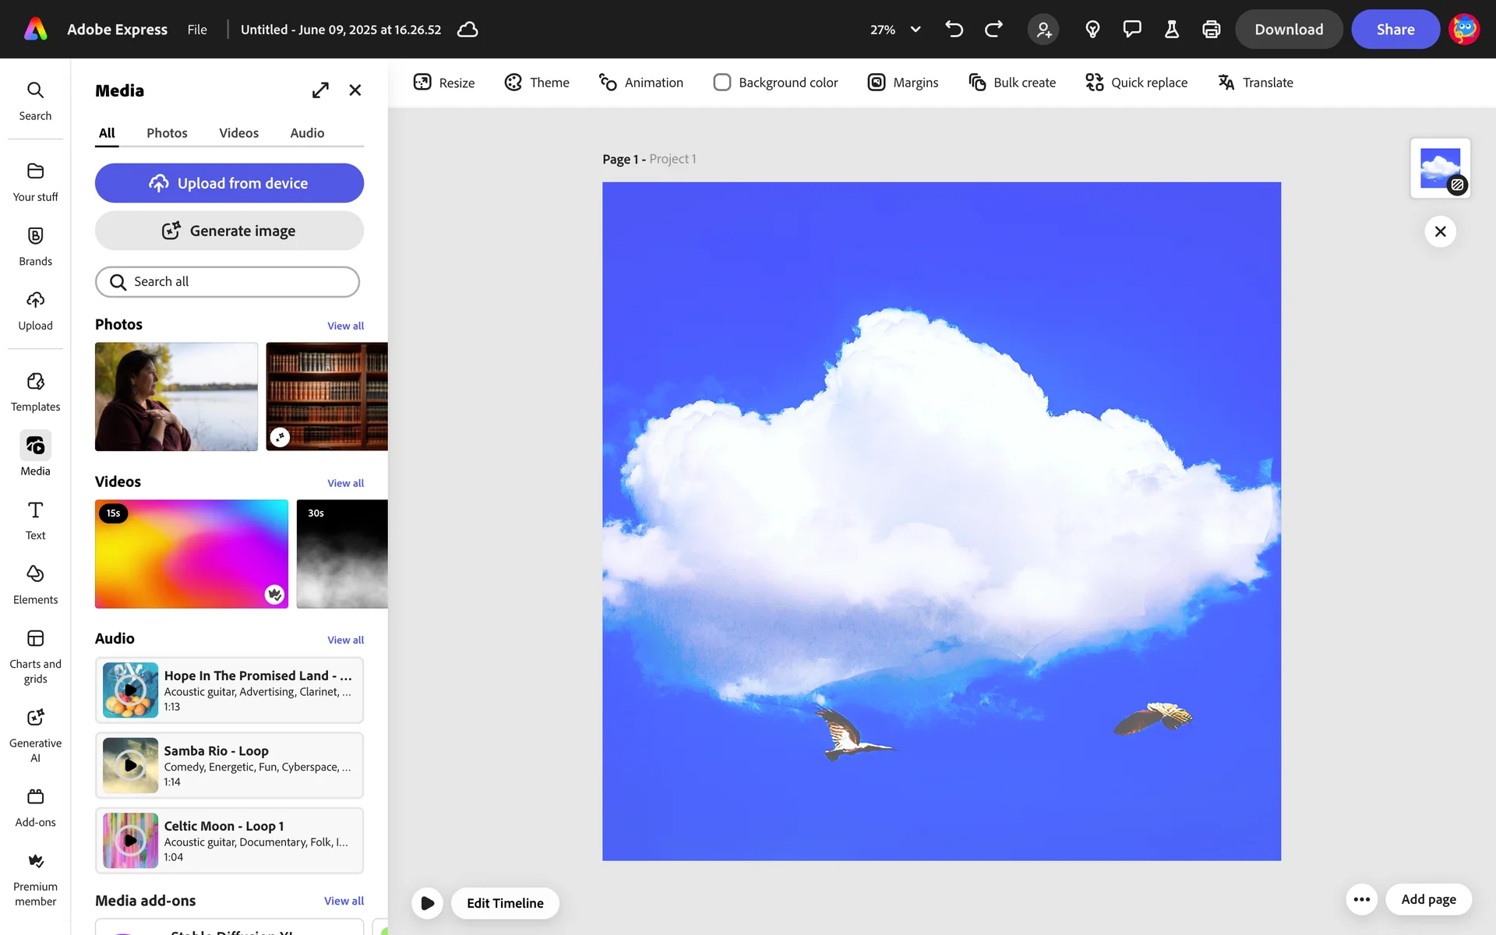Switch to the Audio tab
Image resolution: width=1496 pixels, height=935 pixels.
click(x=307, y=133)
